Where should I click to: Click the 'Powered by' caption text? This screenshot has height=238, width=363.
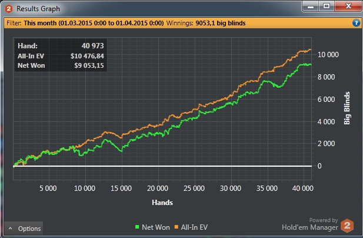point(324,220)
